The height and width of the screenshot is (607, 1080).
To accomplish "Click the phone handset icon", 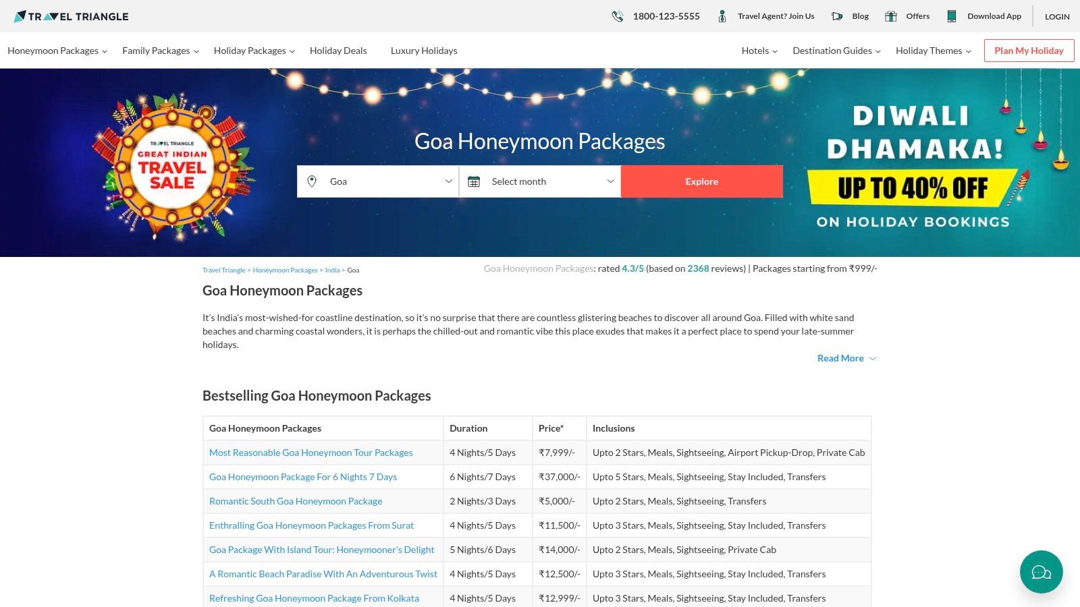I will pos(618,16).
